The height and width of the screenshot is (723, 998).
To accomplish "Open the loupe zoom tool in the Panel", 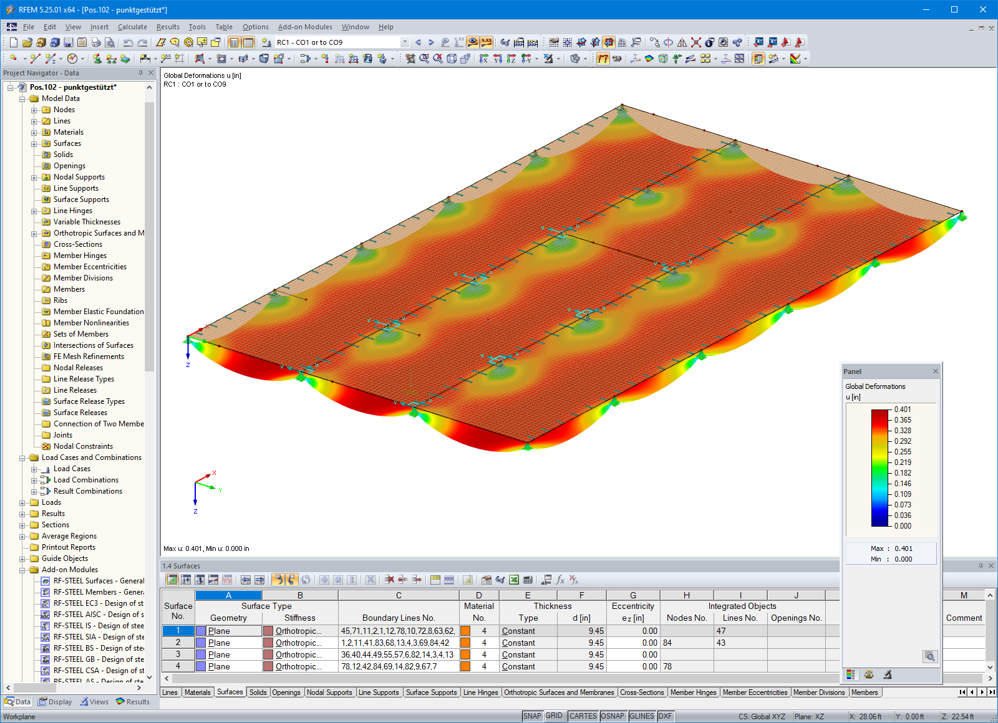I will (929, 656).
